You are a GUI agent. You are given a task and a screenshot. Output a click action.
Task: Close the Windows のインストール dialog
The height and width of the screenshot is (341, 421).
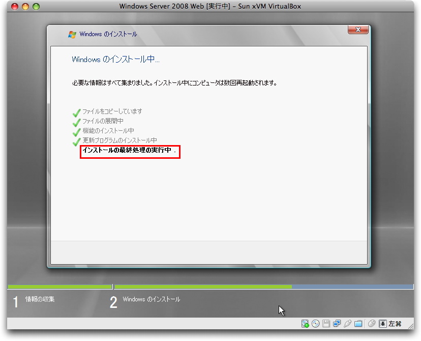pyautogui.click(x=358, y=30)
